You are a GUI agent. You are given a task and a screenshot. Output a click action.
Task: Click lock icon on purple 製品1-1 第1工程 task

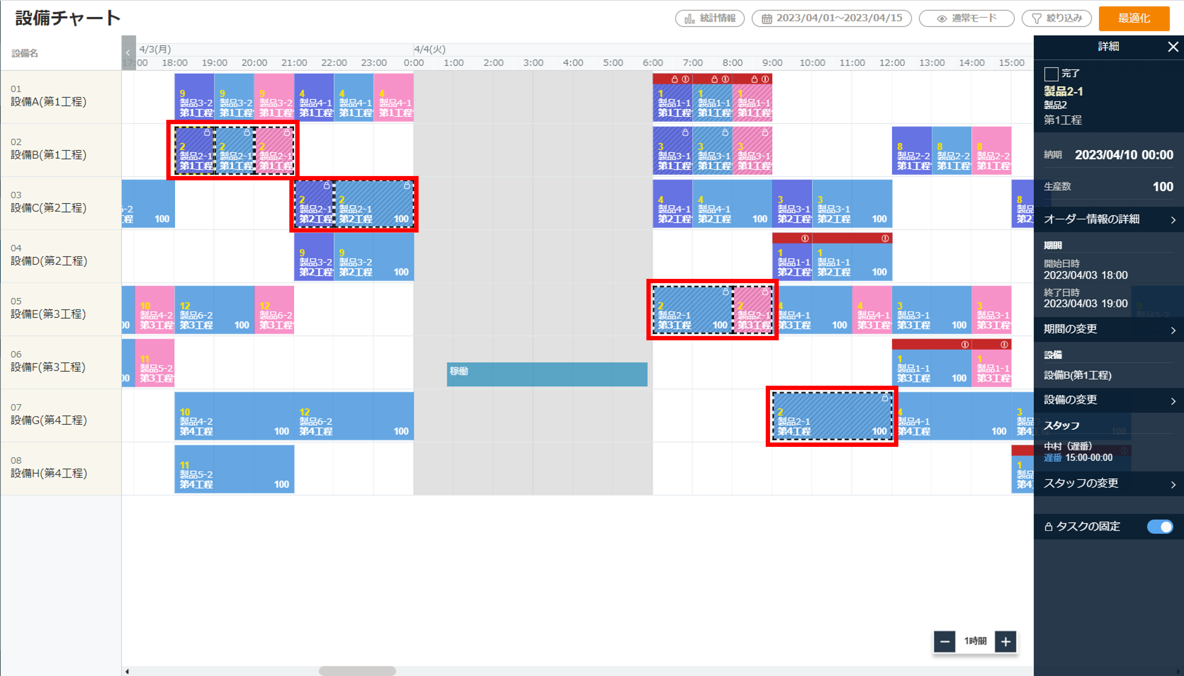[675, 79]
